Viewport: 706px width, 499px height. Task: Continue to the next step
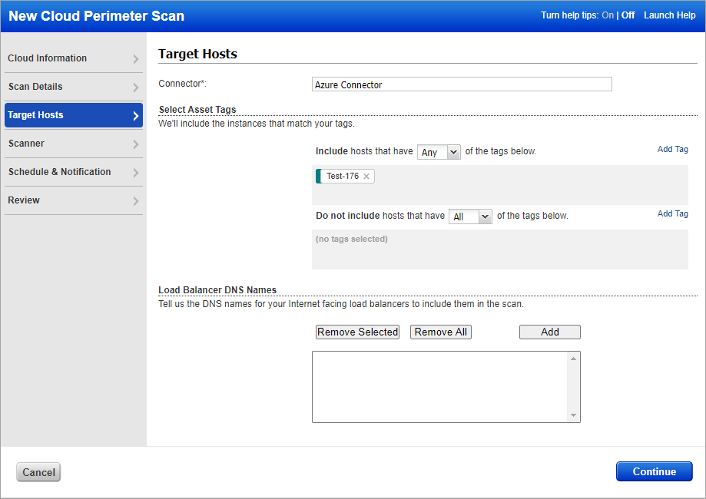point(655,471)
